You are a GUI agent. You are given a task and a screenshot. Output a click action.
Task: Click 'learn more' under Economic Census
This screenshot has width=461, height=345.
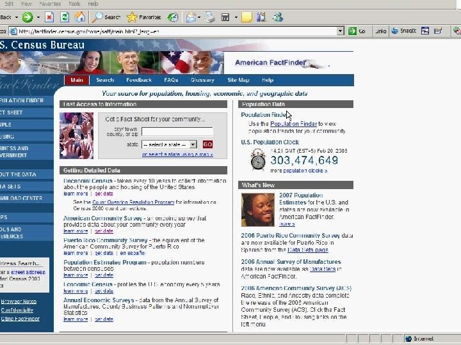(76, 291)
